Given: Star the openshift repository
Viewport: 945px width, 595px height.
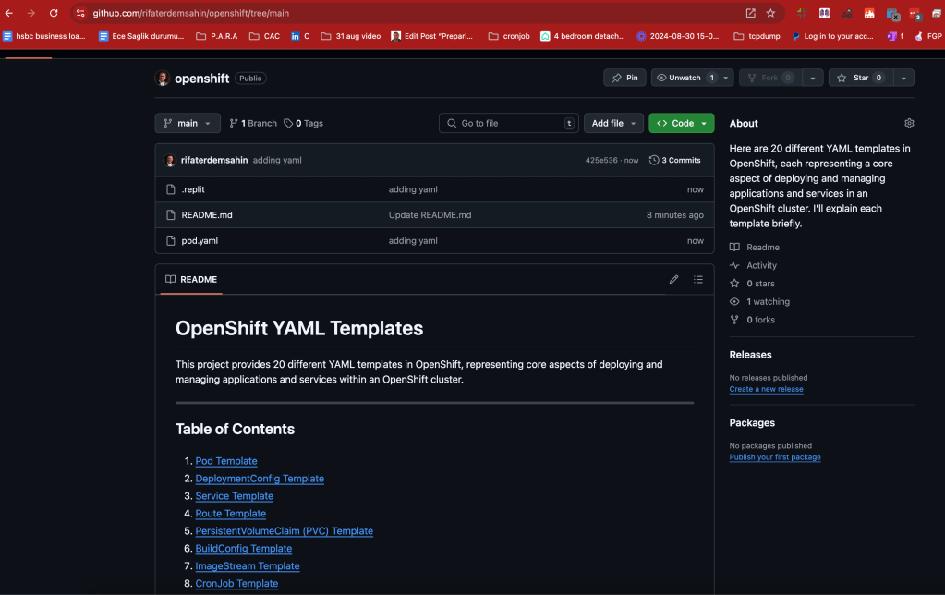Looking at the screenshot, I should (861, 78).
